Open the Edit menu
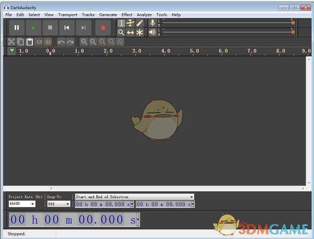Screen dimensions: 314x239 [x=20, y=15]
